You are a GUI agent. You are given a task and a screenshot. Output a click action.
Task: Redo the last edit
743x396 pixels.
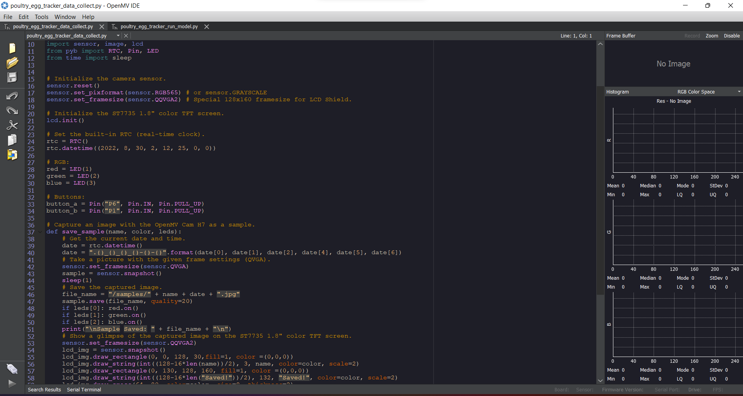[x=13, y=110]
